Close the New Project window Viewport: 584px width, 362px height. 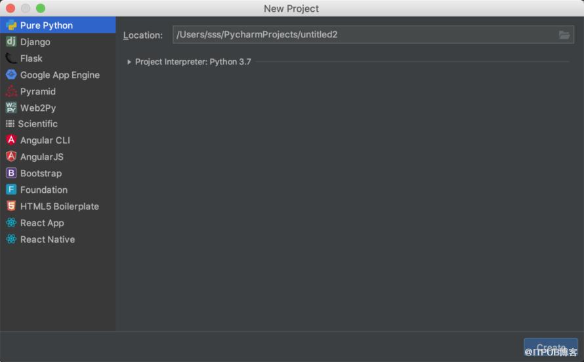click(10, 8)
